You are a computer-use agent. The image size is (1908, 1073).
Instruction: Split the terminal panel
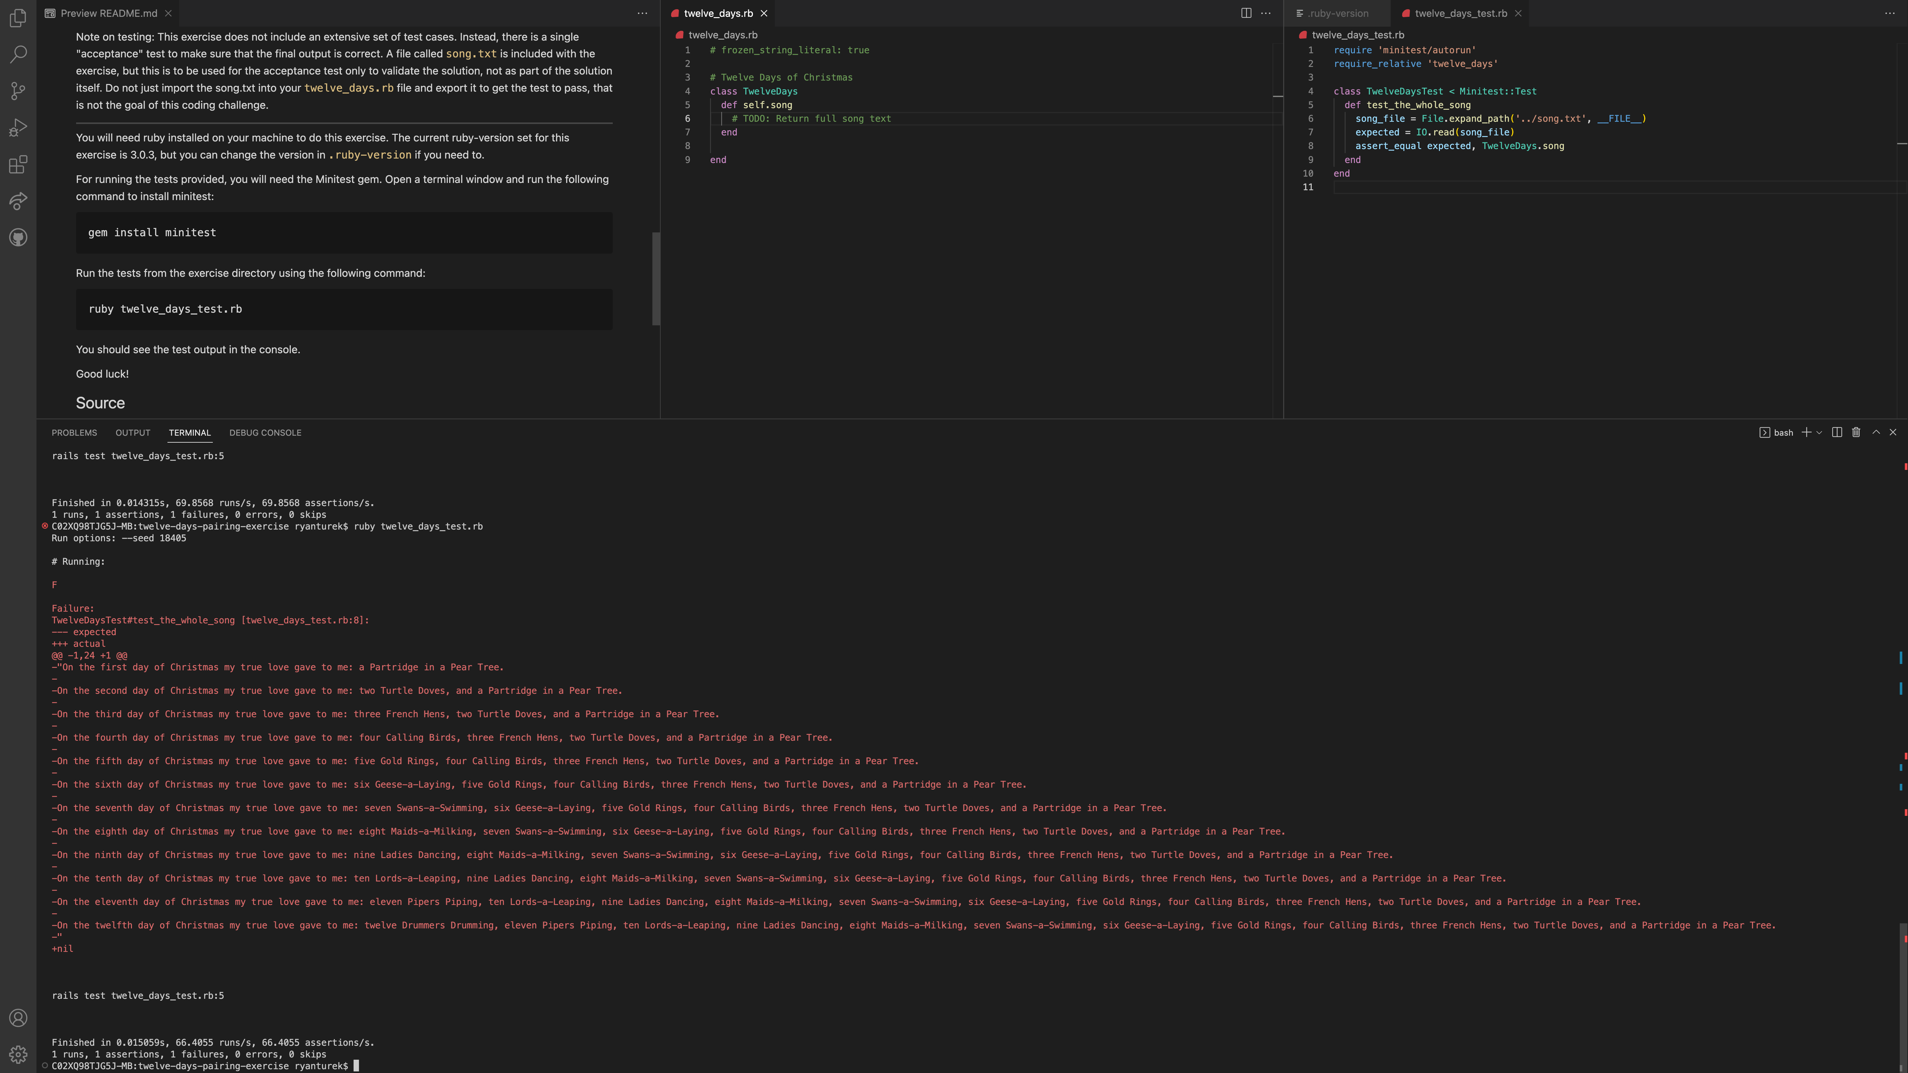point(1837,432)
